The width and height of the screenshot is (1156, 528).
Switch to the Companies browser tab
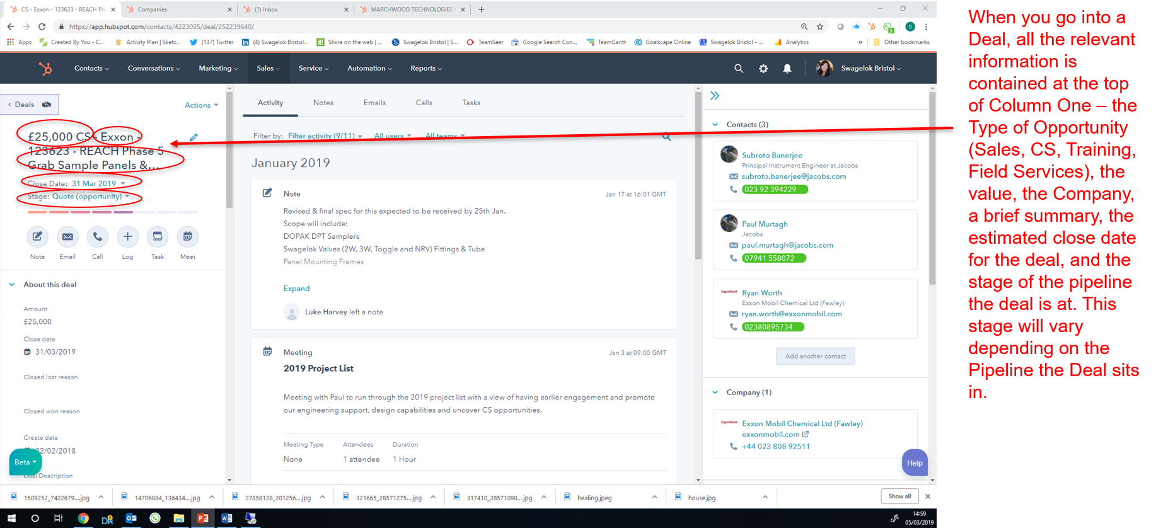(179, 9)
